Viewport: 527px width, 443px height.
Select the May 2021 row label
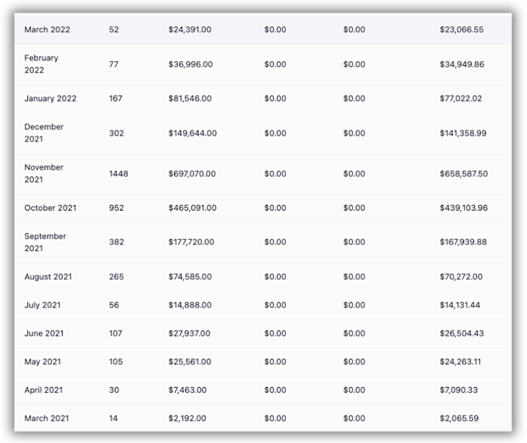[42, 362]
